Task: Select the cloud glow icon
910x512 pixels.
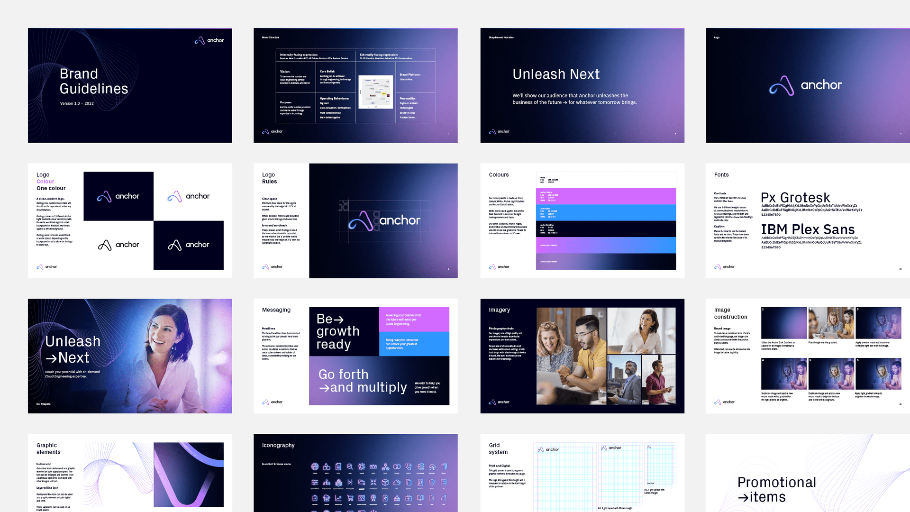Action: pyautogui.click(x=397, y=482)
